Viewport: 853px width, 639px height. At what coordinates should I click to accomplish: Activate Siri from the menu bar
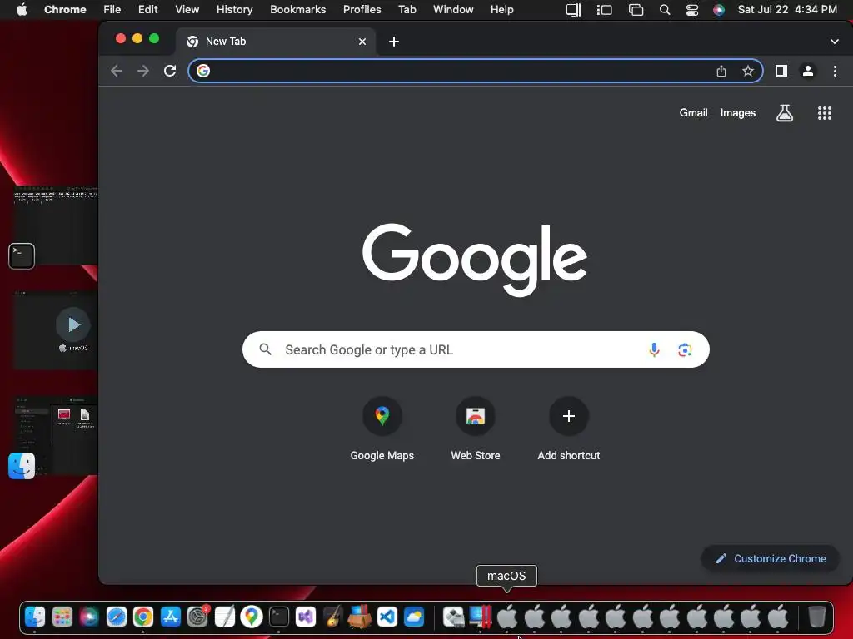(719, 10)
